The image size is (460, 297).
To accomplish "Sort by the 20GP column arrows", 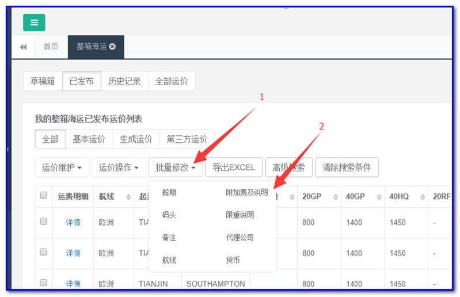I will (336, 197).
